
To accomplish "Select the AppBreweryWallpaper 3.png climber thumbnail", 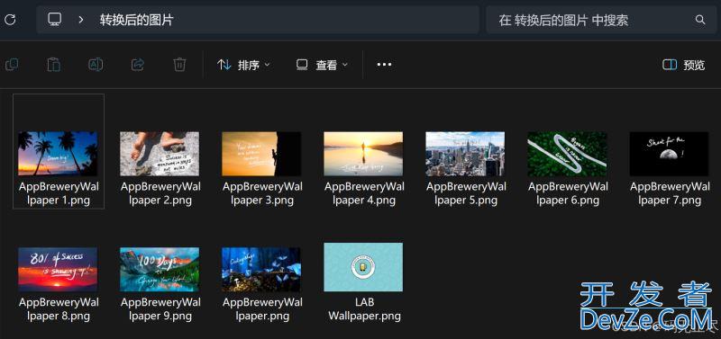I will coord(261,154).
